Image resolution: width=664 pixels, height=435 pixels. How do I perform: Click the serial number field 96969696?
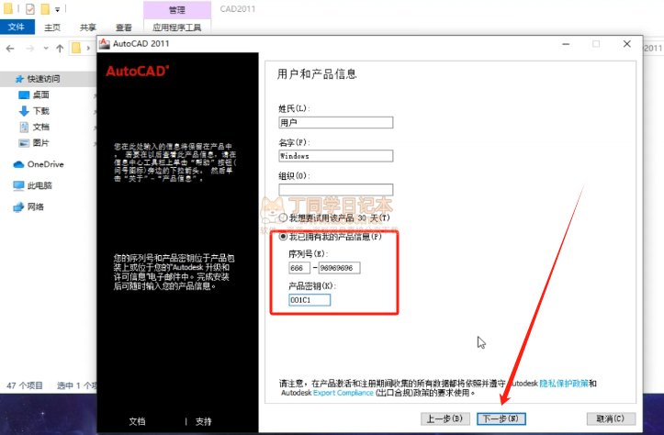click(x=339, y=268)
